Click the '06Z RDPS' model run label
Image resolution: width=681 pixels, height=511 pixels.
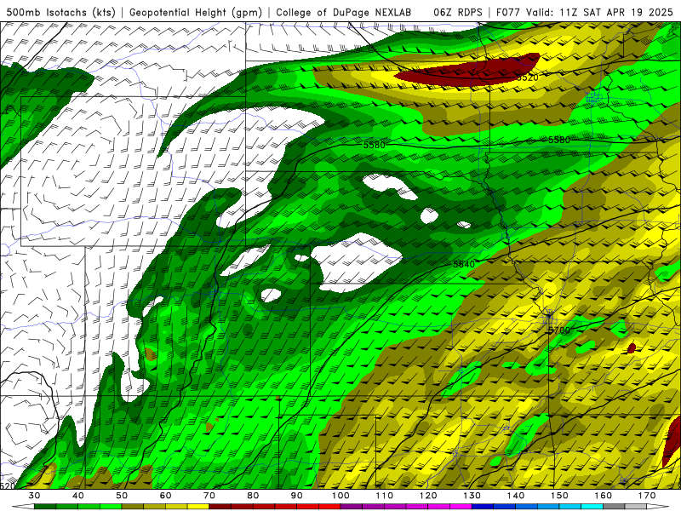tap(458, 12)
